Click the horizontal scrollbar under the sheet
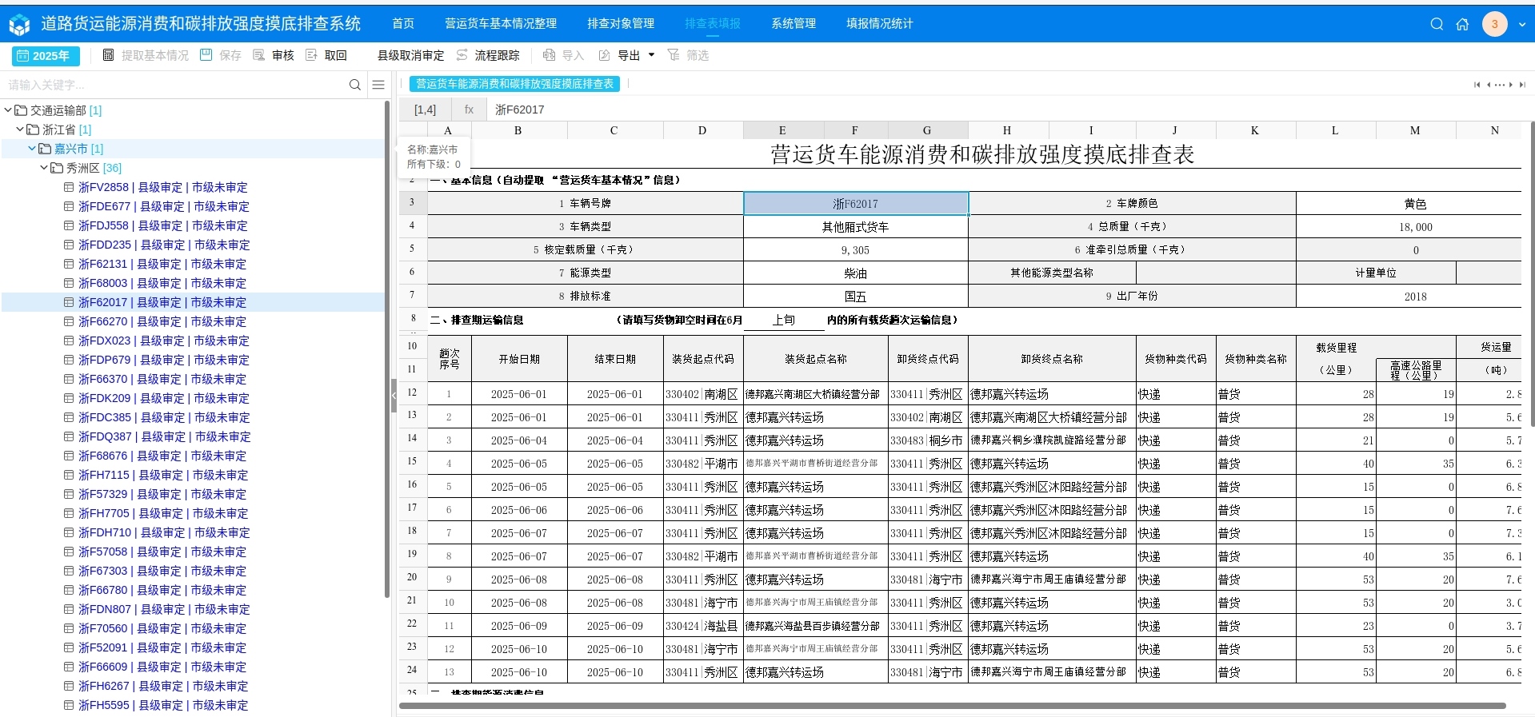Screen dimensions: 1535x717 pos(952,706)
